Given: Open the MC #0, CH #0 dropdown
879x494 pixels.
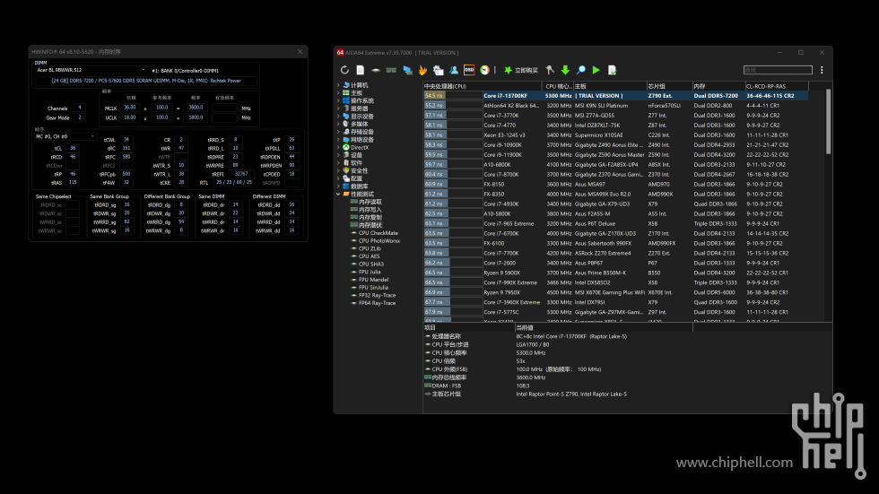Looking at the screenshot, I should click(65, 136).
